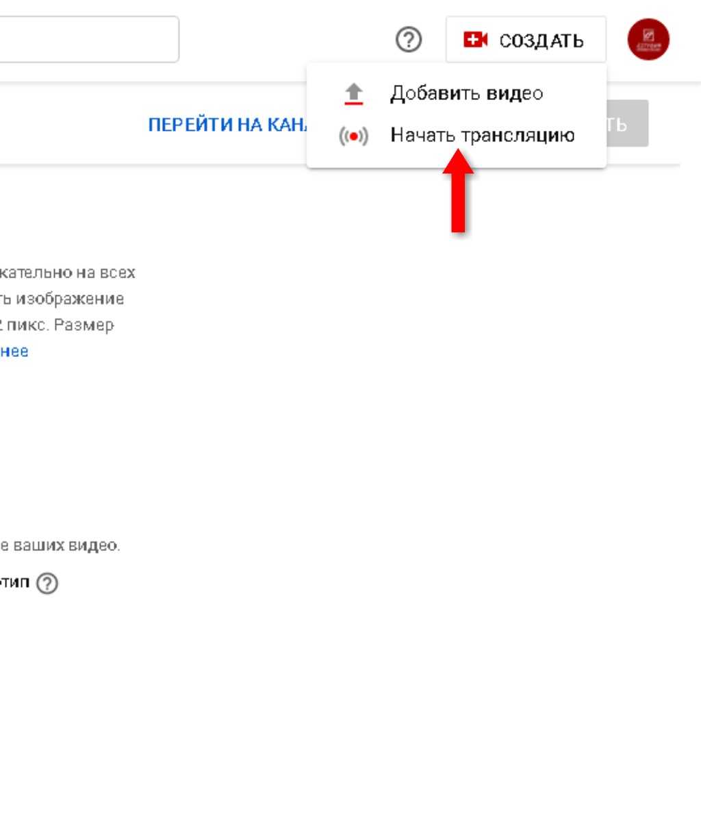Click the live broadcast icon beside Начать трансляцию
Image resolution: width=701 pixels, height=818 pixels.
click(x=353, y=136)
